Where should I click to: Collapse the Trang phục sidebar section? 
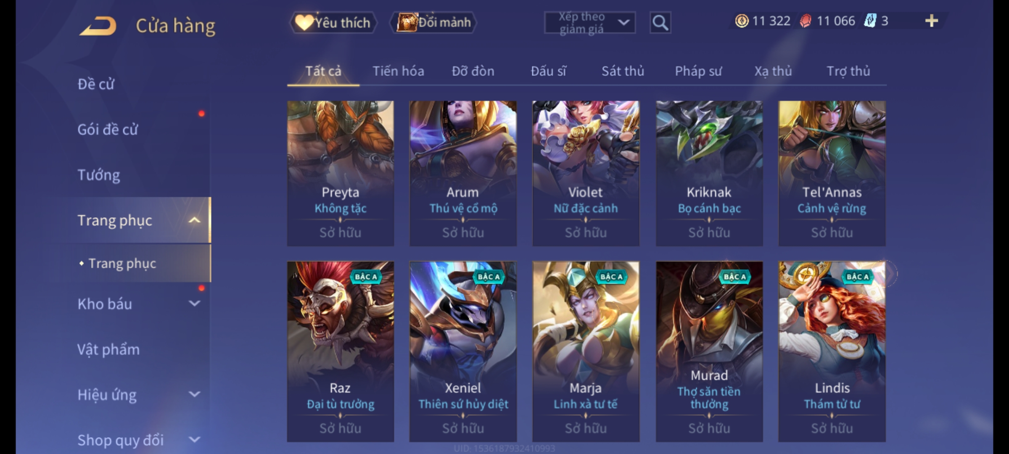[x=194, y=220]
